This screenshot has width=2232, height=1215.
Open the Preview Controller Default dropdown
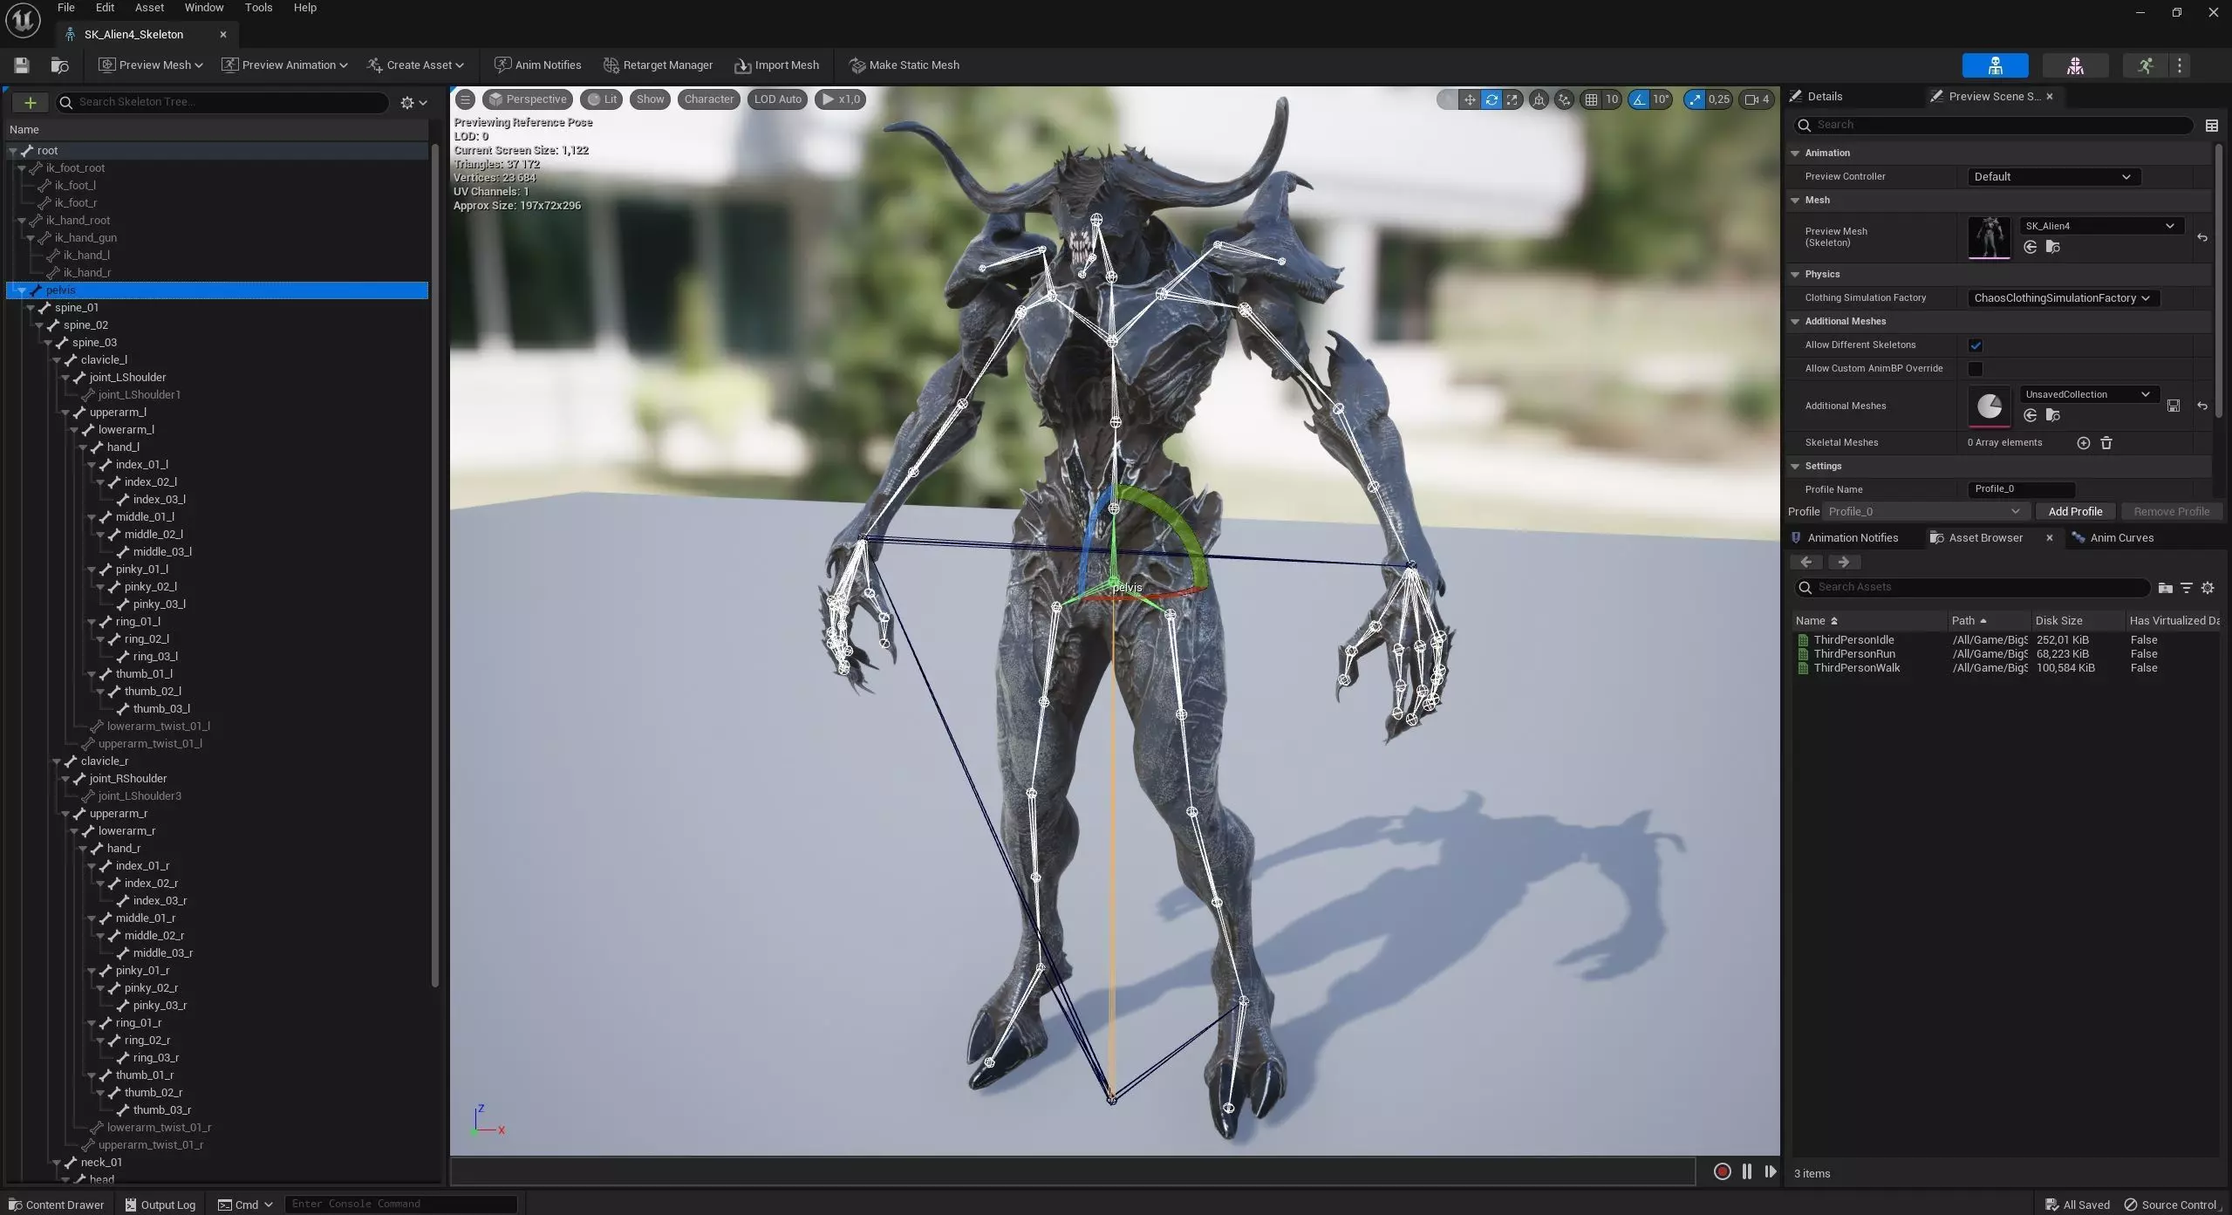[x=2053, y=177]
